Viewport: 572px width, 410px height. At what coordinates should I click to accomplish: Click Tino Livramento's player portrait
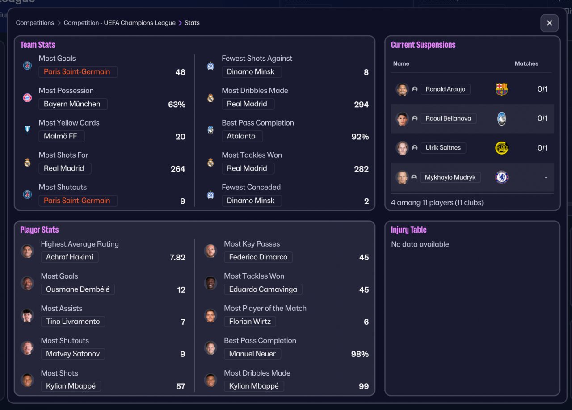pyautogui.click(x=27, y=315)
